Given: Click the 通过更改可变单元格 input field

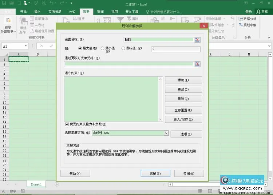Looking at the screenshot, I should 129,64.
